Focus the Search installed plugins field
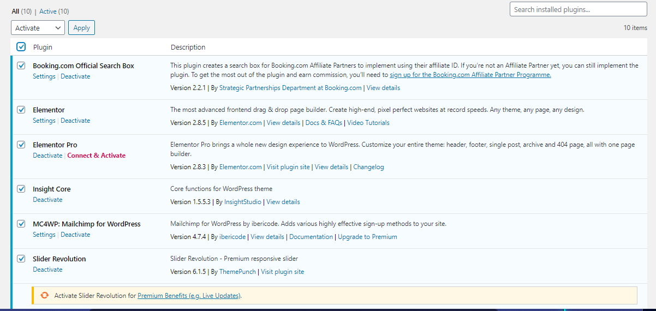Image resolution: width=656 pixels, height=311 pixels. click(x=578, y=9)
